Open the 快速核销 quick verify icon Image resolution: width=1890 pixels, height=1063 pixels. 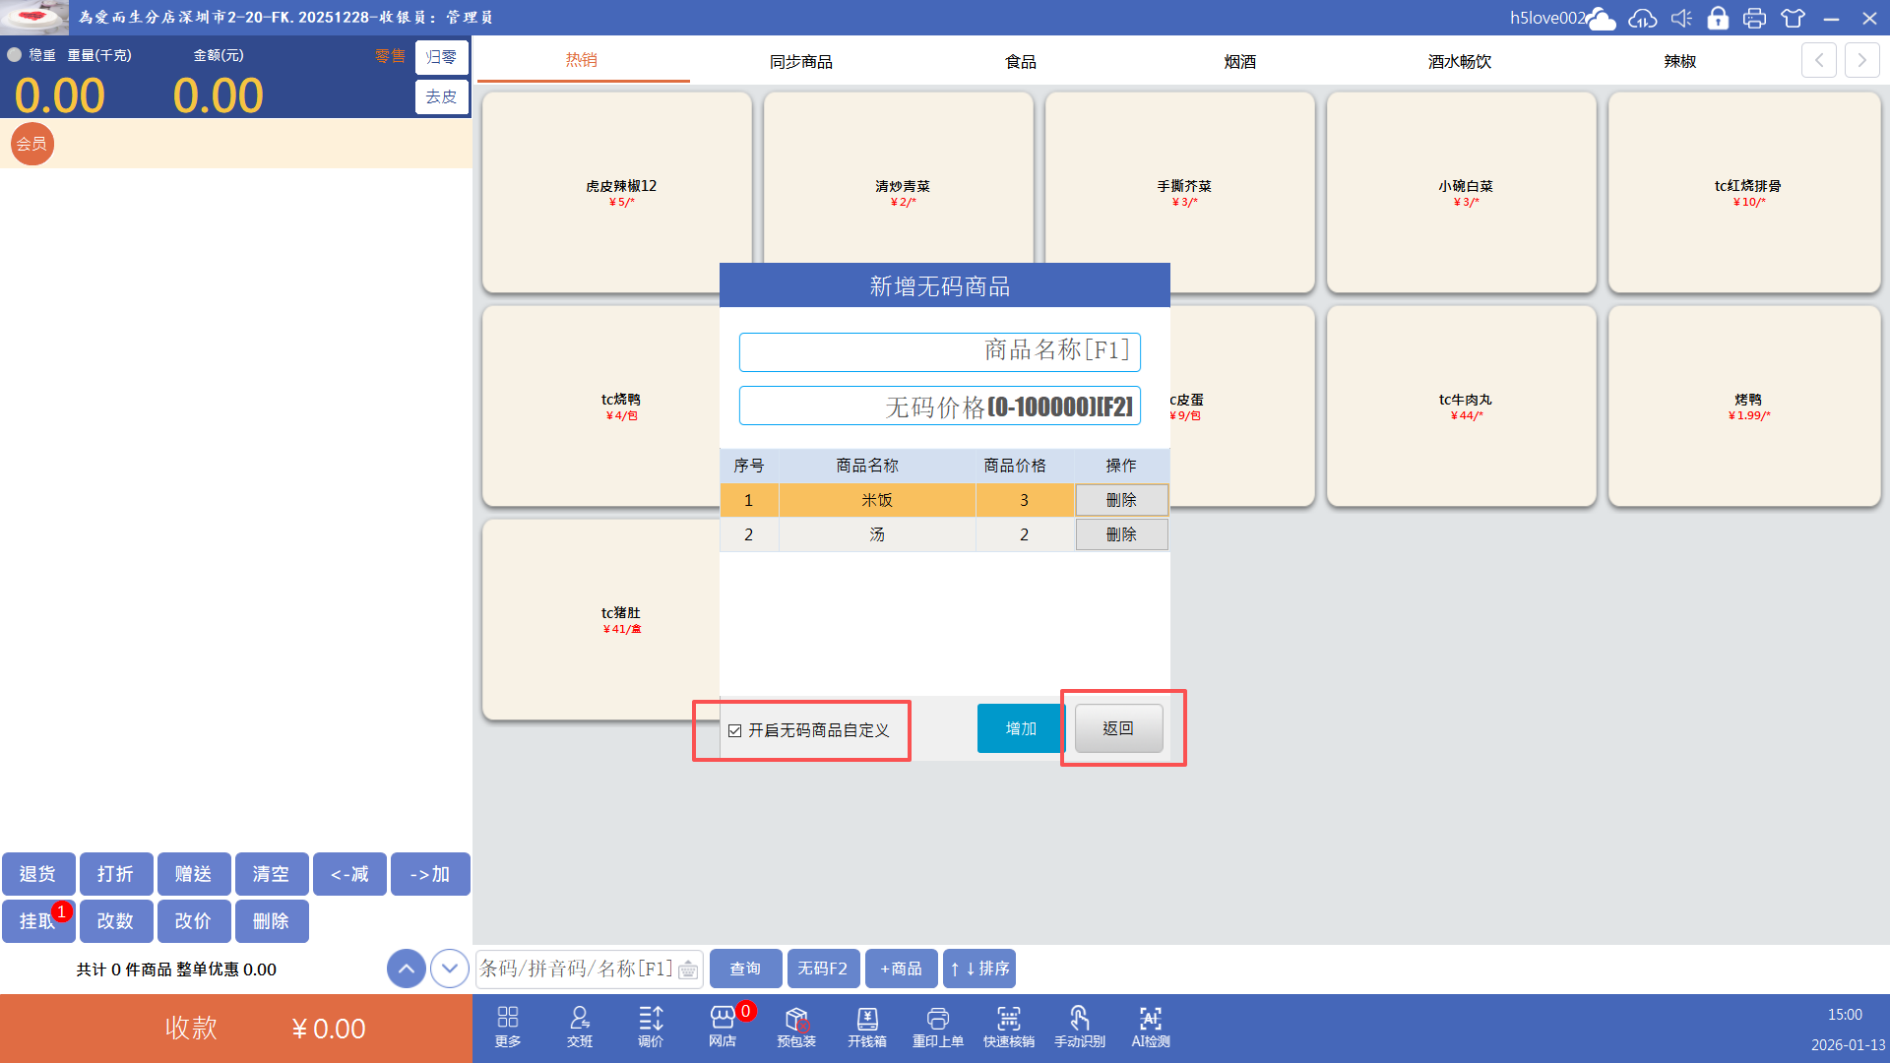point(1008,1026)
